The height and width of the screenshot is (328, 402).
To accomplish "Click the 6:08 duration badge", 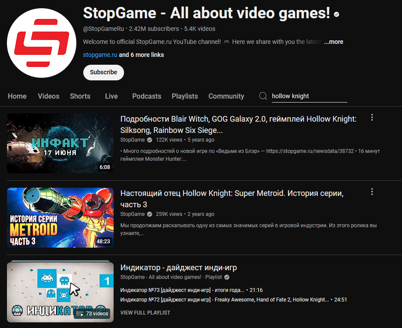I will (105, 167).
